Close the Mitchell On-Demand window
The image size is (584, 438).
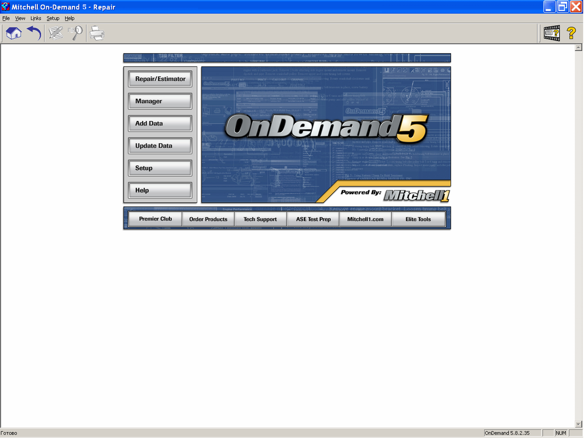click(576, 7)
